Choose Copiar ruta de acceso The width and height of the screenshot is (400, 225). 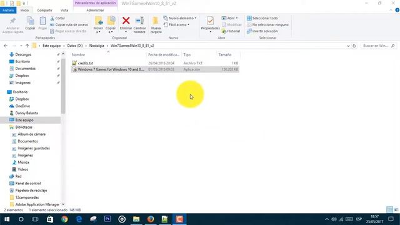click(x=69, y=24)
